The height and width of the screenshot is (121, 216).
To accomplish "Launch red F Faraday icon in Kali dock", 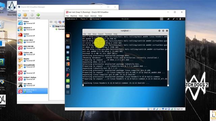I will click(68, 75).
